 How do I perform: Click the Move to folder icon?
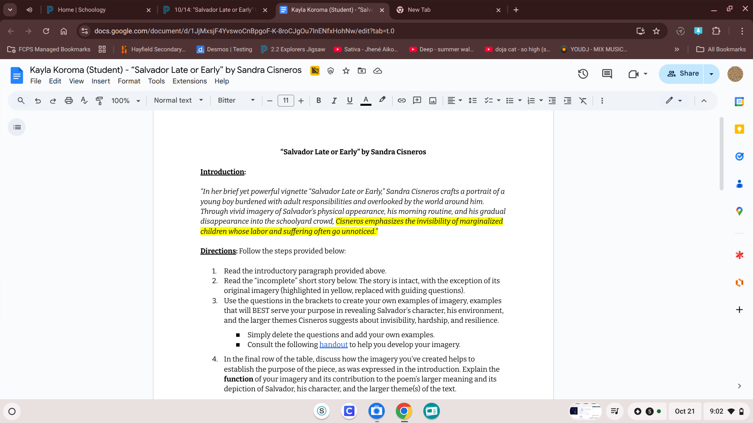tap(362, 71)
